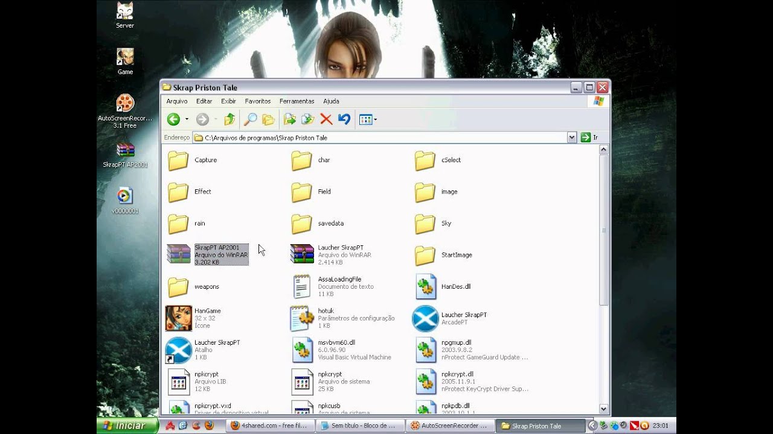Select the Field folder

(311, 192)
